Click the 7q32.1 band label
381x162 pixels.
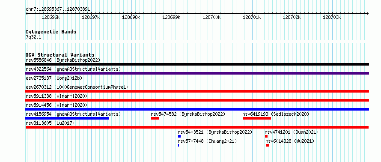tap(33, 37)
